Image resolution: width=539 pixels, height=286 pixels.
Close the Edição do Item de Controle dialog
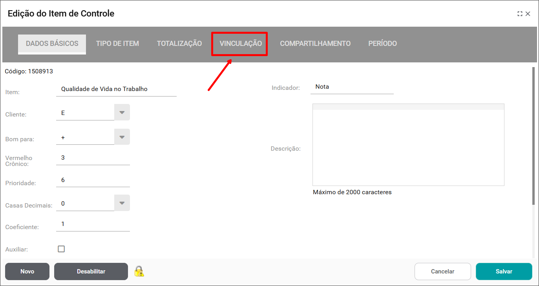(x=528, y=14)
